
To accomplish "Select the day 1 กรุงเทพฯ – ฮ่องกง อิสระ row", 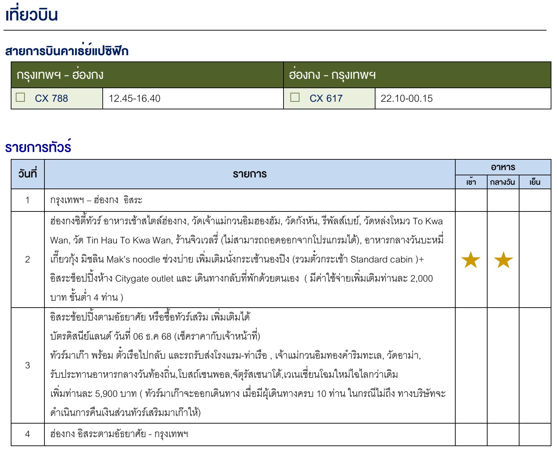I will [96, 200].
